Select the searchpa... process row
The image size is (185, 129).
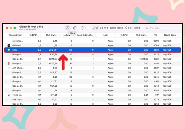(x=93, y=100)
